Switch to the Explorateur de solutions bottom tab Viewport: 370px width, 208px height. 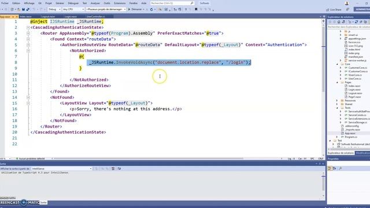(341, 153)
